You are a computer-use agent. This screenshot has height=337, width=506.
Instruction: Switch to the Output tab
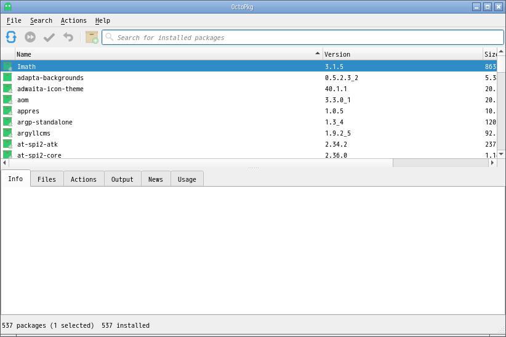(x=122, y=179)
